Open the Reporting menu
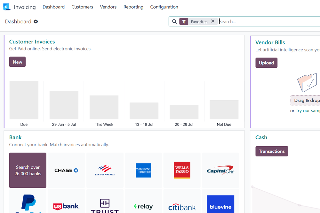This screenshot has width=320, height=213. (x=133, y=7)
